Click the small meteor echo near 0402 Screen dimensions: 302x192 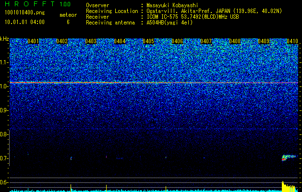pyautogui.click(x=71, y=158)
